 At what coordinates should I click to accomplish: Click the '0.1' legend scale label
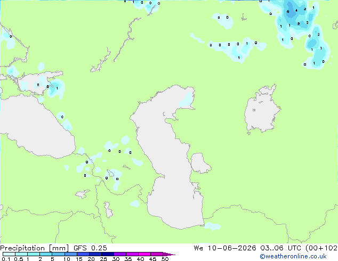pos(7,259)
